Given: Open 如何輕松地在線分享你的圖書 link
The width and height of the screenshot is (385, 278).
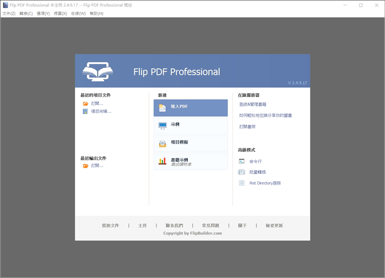Looking at the screenshot, I should click(x=266, y=115).
